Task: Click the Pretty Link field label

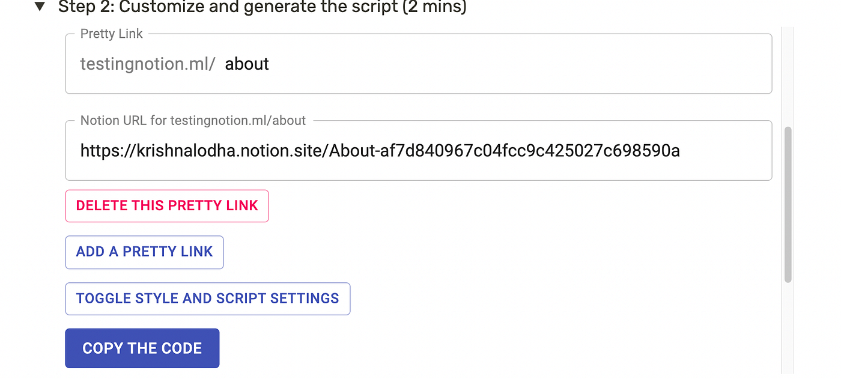Action: 111,34
